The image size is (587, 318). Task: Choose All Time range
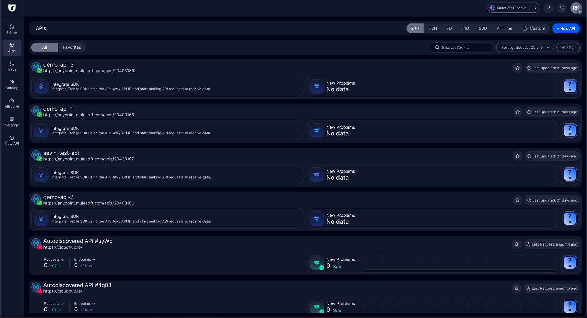pos(504,28)
